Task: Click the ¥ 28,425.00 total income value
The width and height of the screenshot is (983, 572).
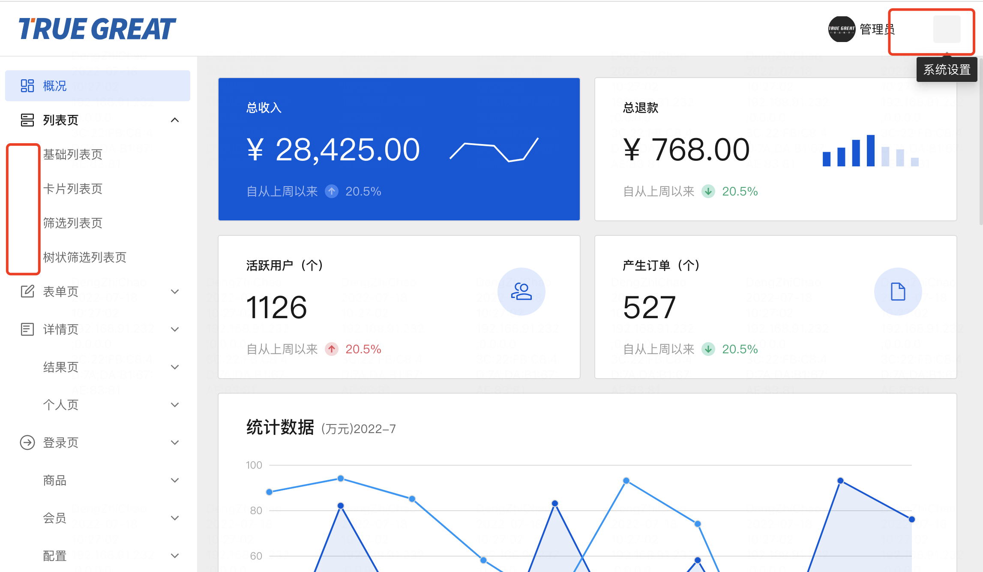Action: [x=333, y=150]
